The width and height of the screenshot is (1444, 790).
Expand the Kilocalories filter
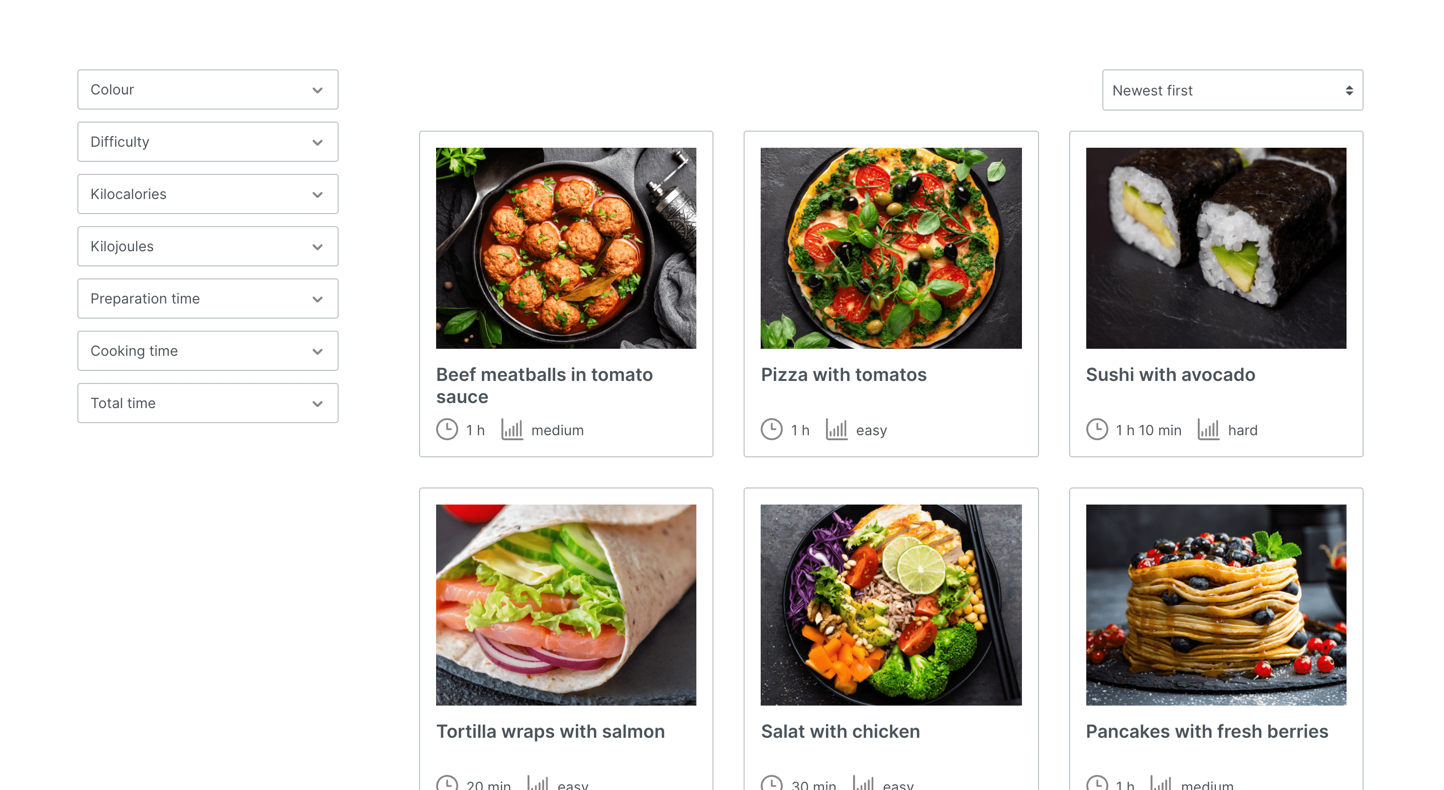[208, 194]
